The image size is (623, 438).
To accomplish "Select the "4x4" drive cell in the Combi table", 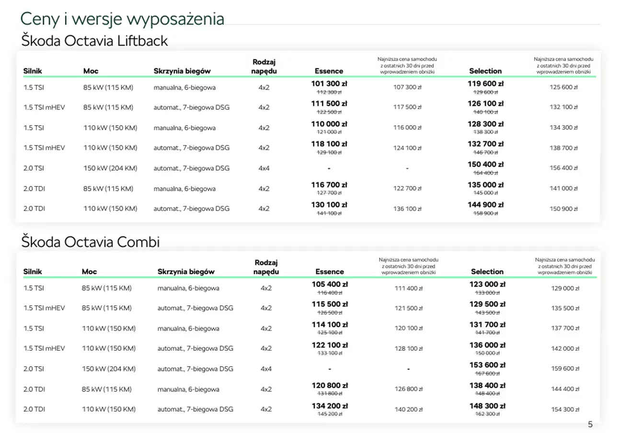I will tap(266, 369).
